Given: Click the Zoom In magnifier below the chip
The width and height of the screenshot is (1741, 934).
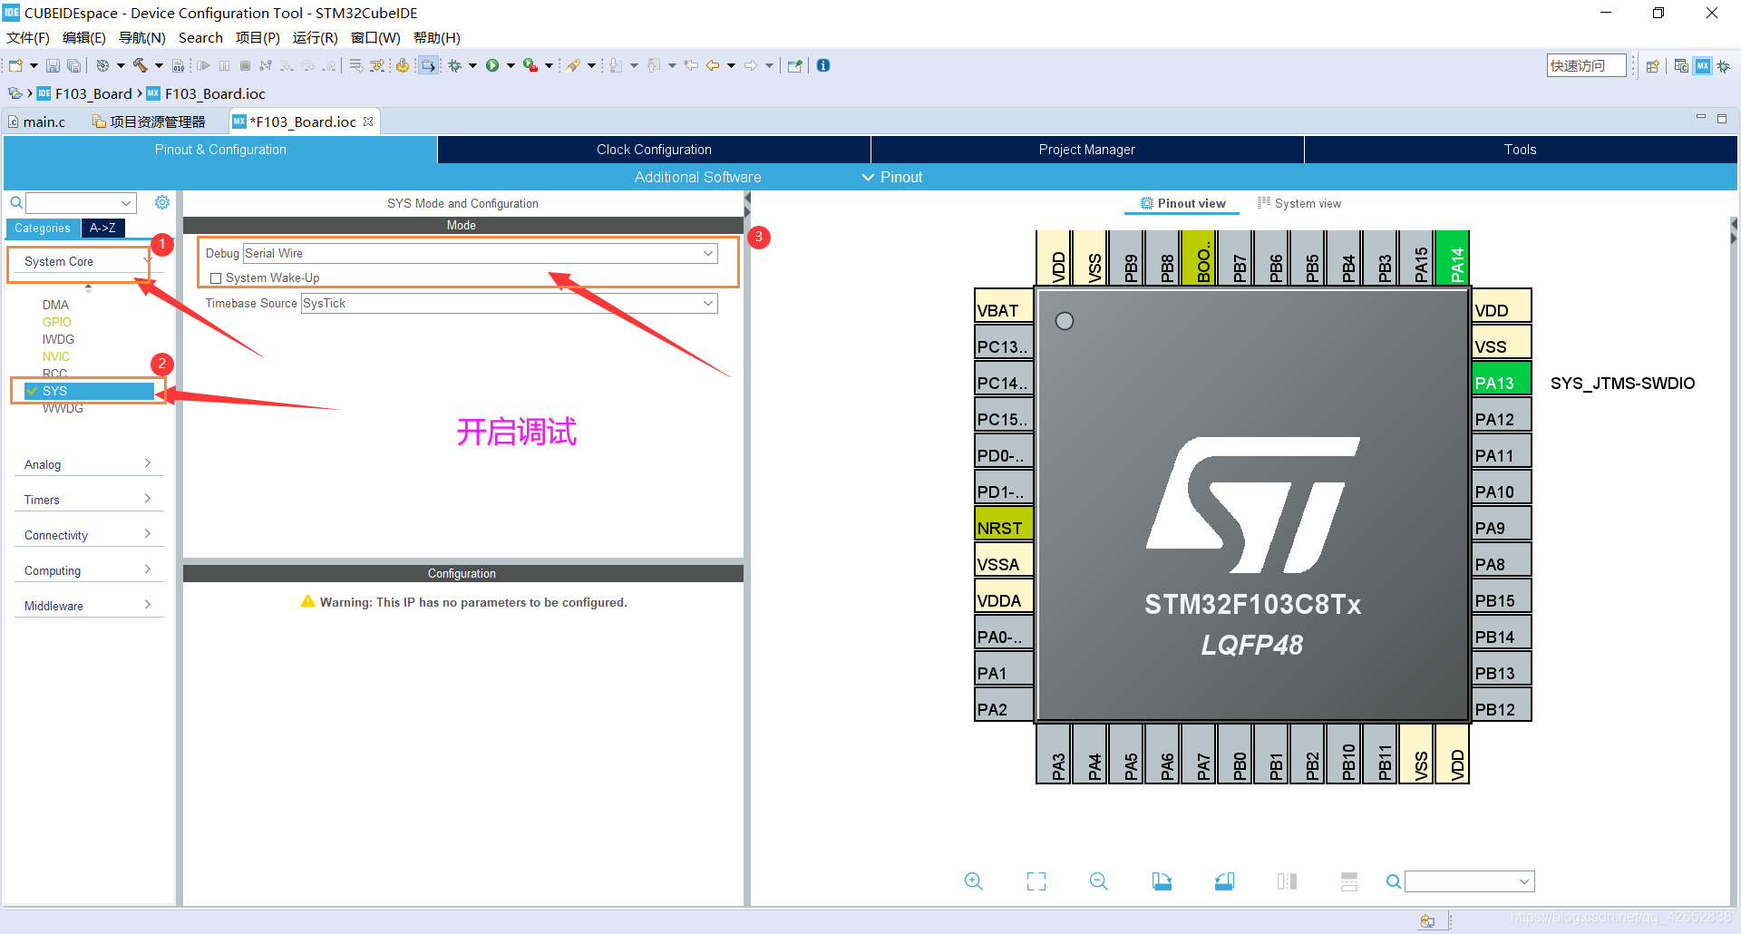Looking at the screenshot, I should [974, 881].
